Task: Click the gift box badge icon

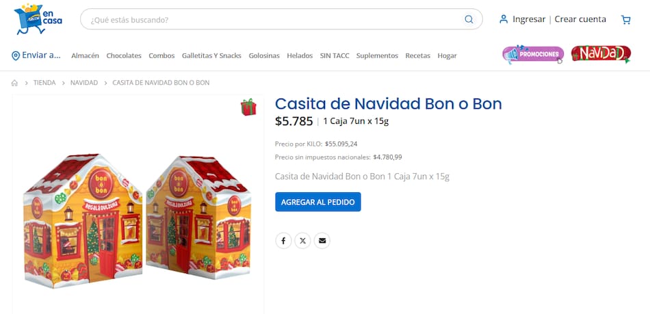Action: pos(248,107)
